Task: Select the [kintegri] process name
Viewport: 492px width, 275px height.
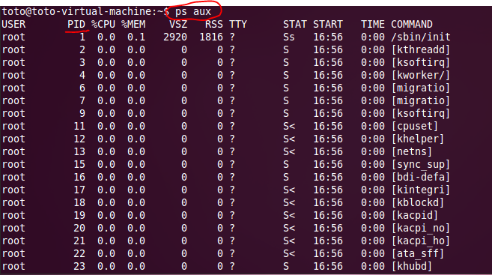Action: click(x=421, y=190)
